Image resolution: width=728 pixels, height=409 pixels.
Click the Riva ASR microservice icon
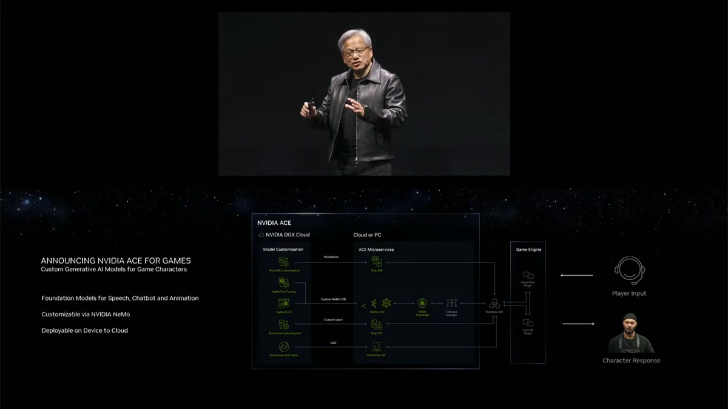(376, 262)
